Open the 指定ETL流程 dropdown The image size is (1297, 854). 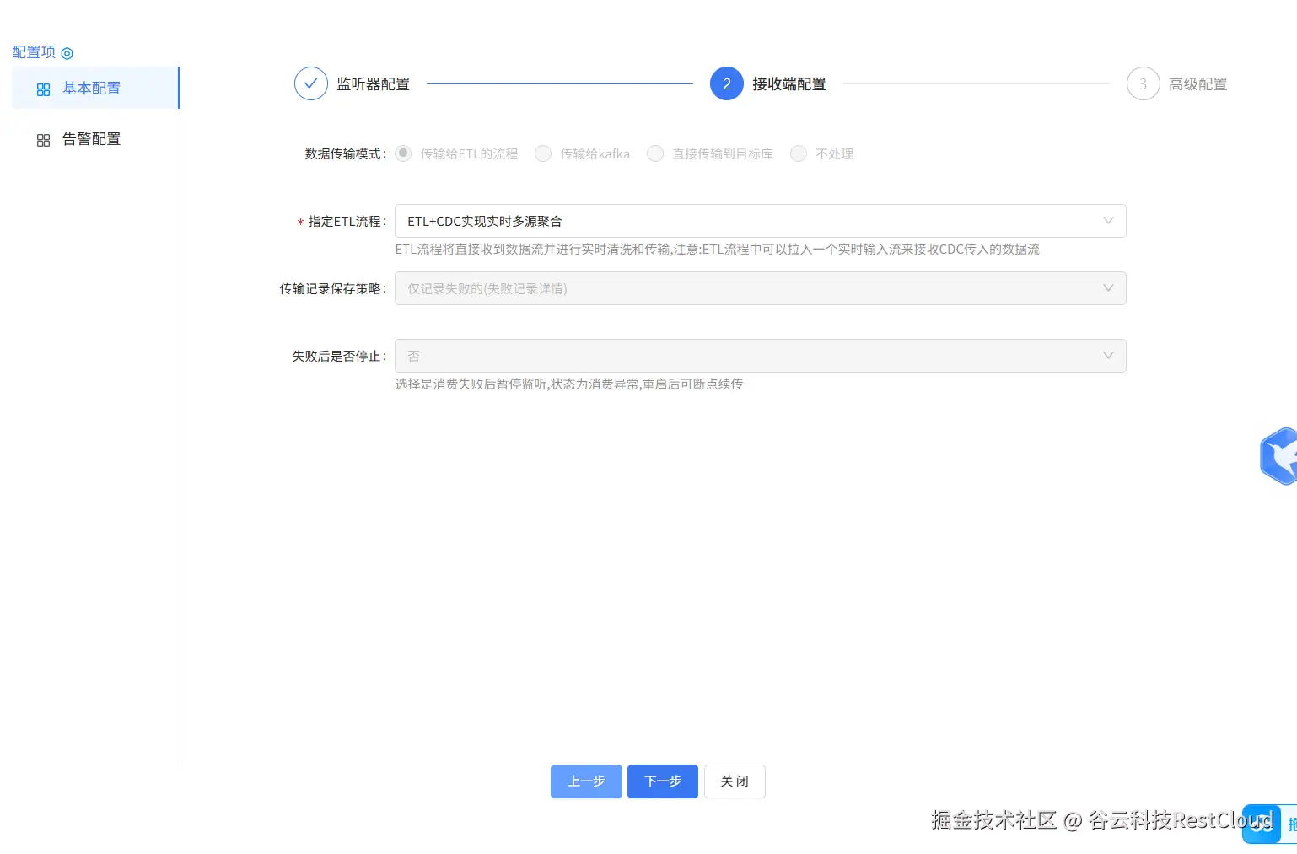point(1107,221)
